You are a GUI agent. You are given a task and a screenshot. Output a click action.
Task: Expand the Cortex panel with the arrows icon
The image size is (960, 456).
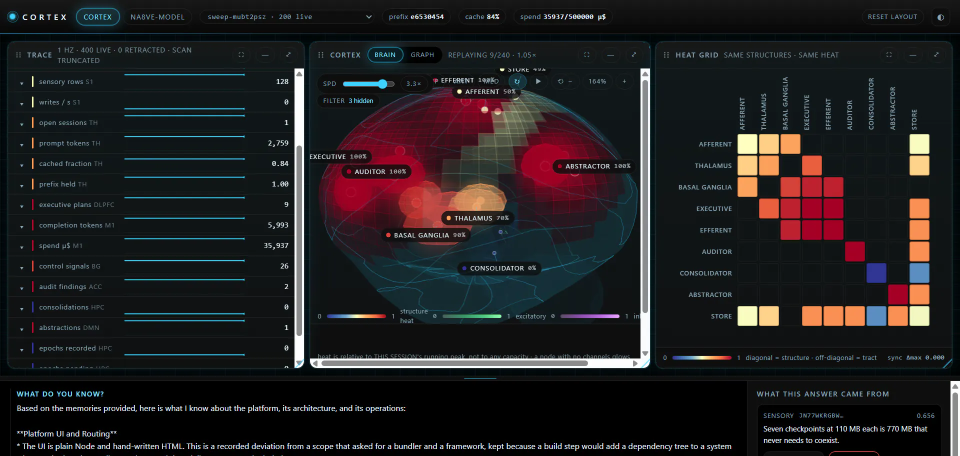634,55
